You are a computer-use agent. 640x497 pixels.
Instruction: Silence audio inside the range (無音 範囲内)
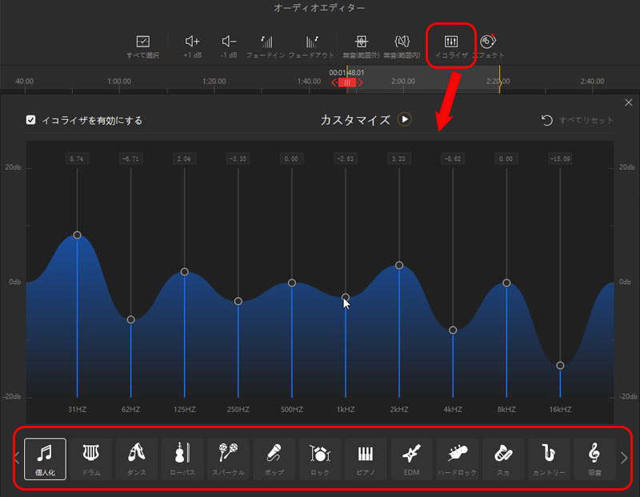point(401,44)
